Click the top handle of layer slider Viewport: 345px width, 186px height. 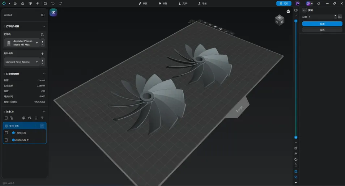(296, 21)
